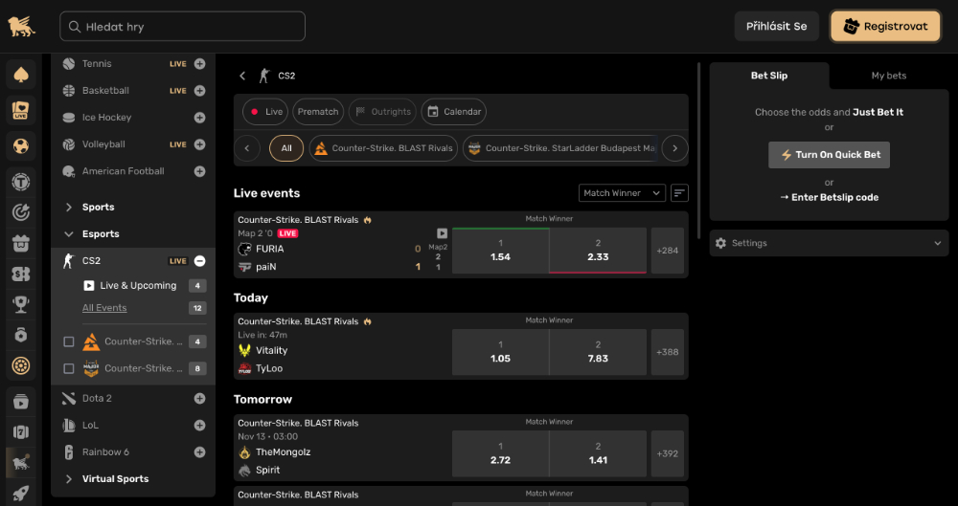Switch to Prematch events filter

[318, 112]
